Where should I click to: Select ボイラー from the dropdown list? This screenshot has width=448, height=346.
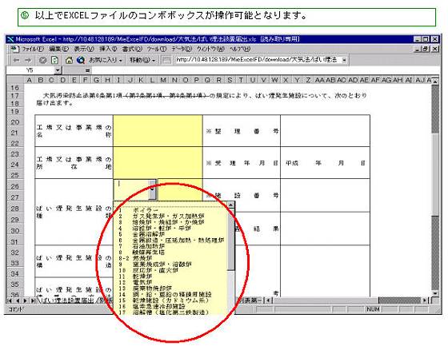[x=146, y=210]
